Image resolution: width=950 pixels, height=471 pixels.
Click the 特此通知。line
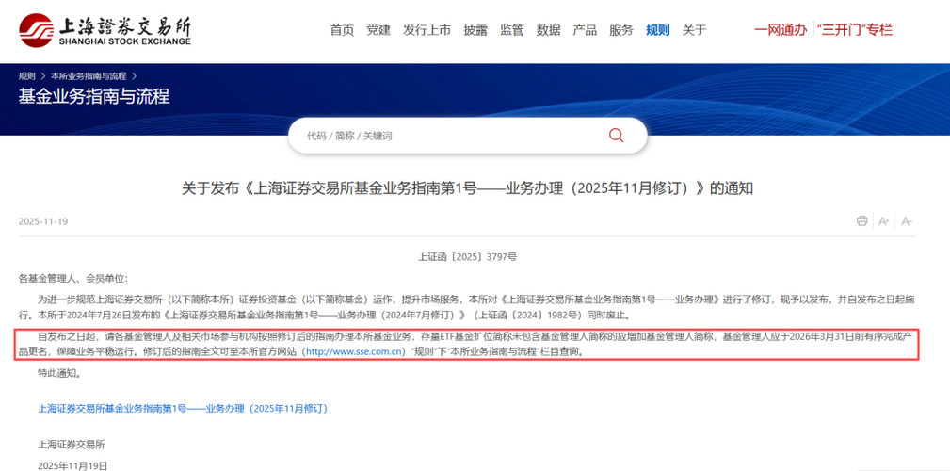(59, 373)
